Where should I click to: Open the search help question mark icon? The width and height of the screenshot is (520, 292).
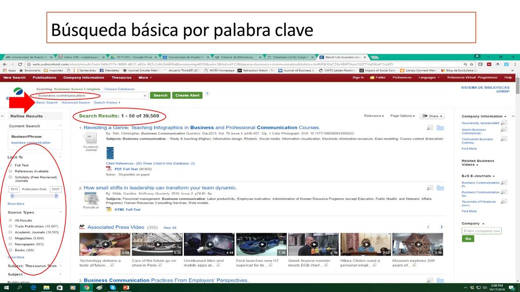(x=207, y=94)
